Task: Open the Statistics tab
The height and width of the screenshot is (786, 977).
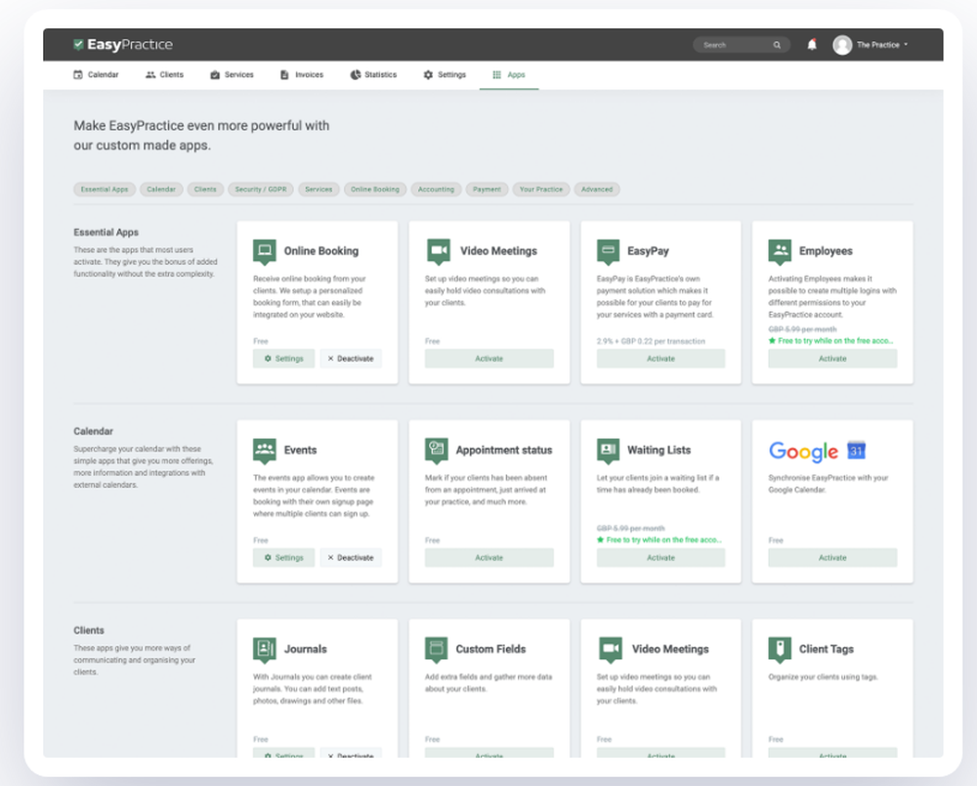Action: coord(373,75)
